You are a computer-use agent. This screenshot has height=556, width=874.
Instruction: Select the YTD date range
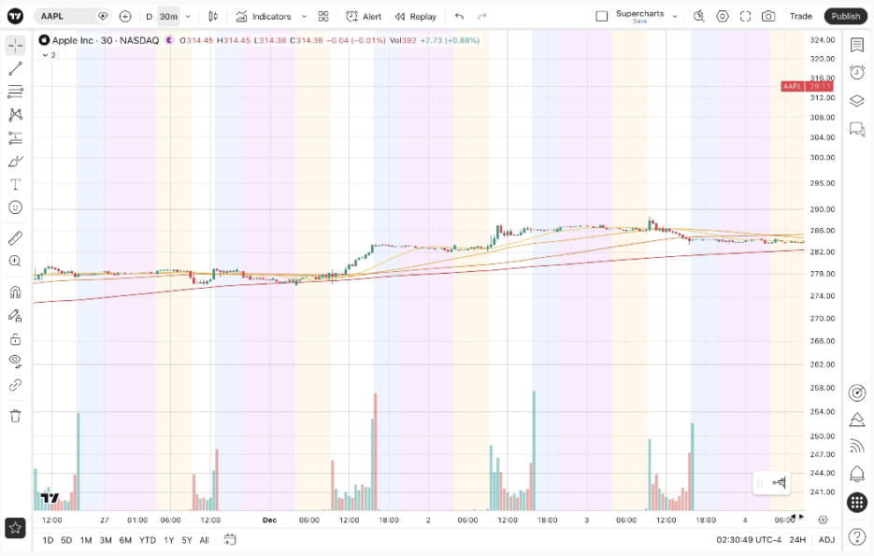coord(148,540)
